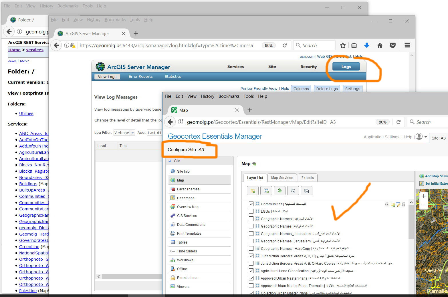Check the LGUs layer checkbox
This screenshot has height=297, width=448.
pos(251,211)
